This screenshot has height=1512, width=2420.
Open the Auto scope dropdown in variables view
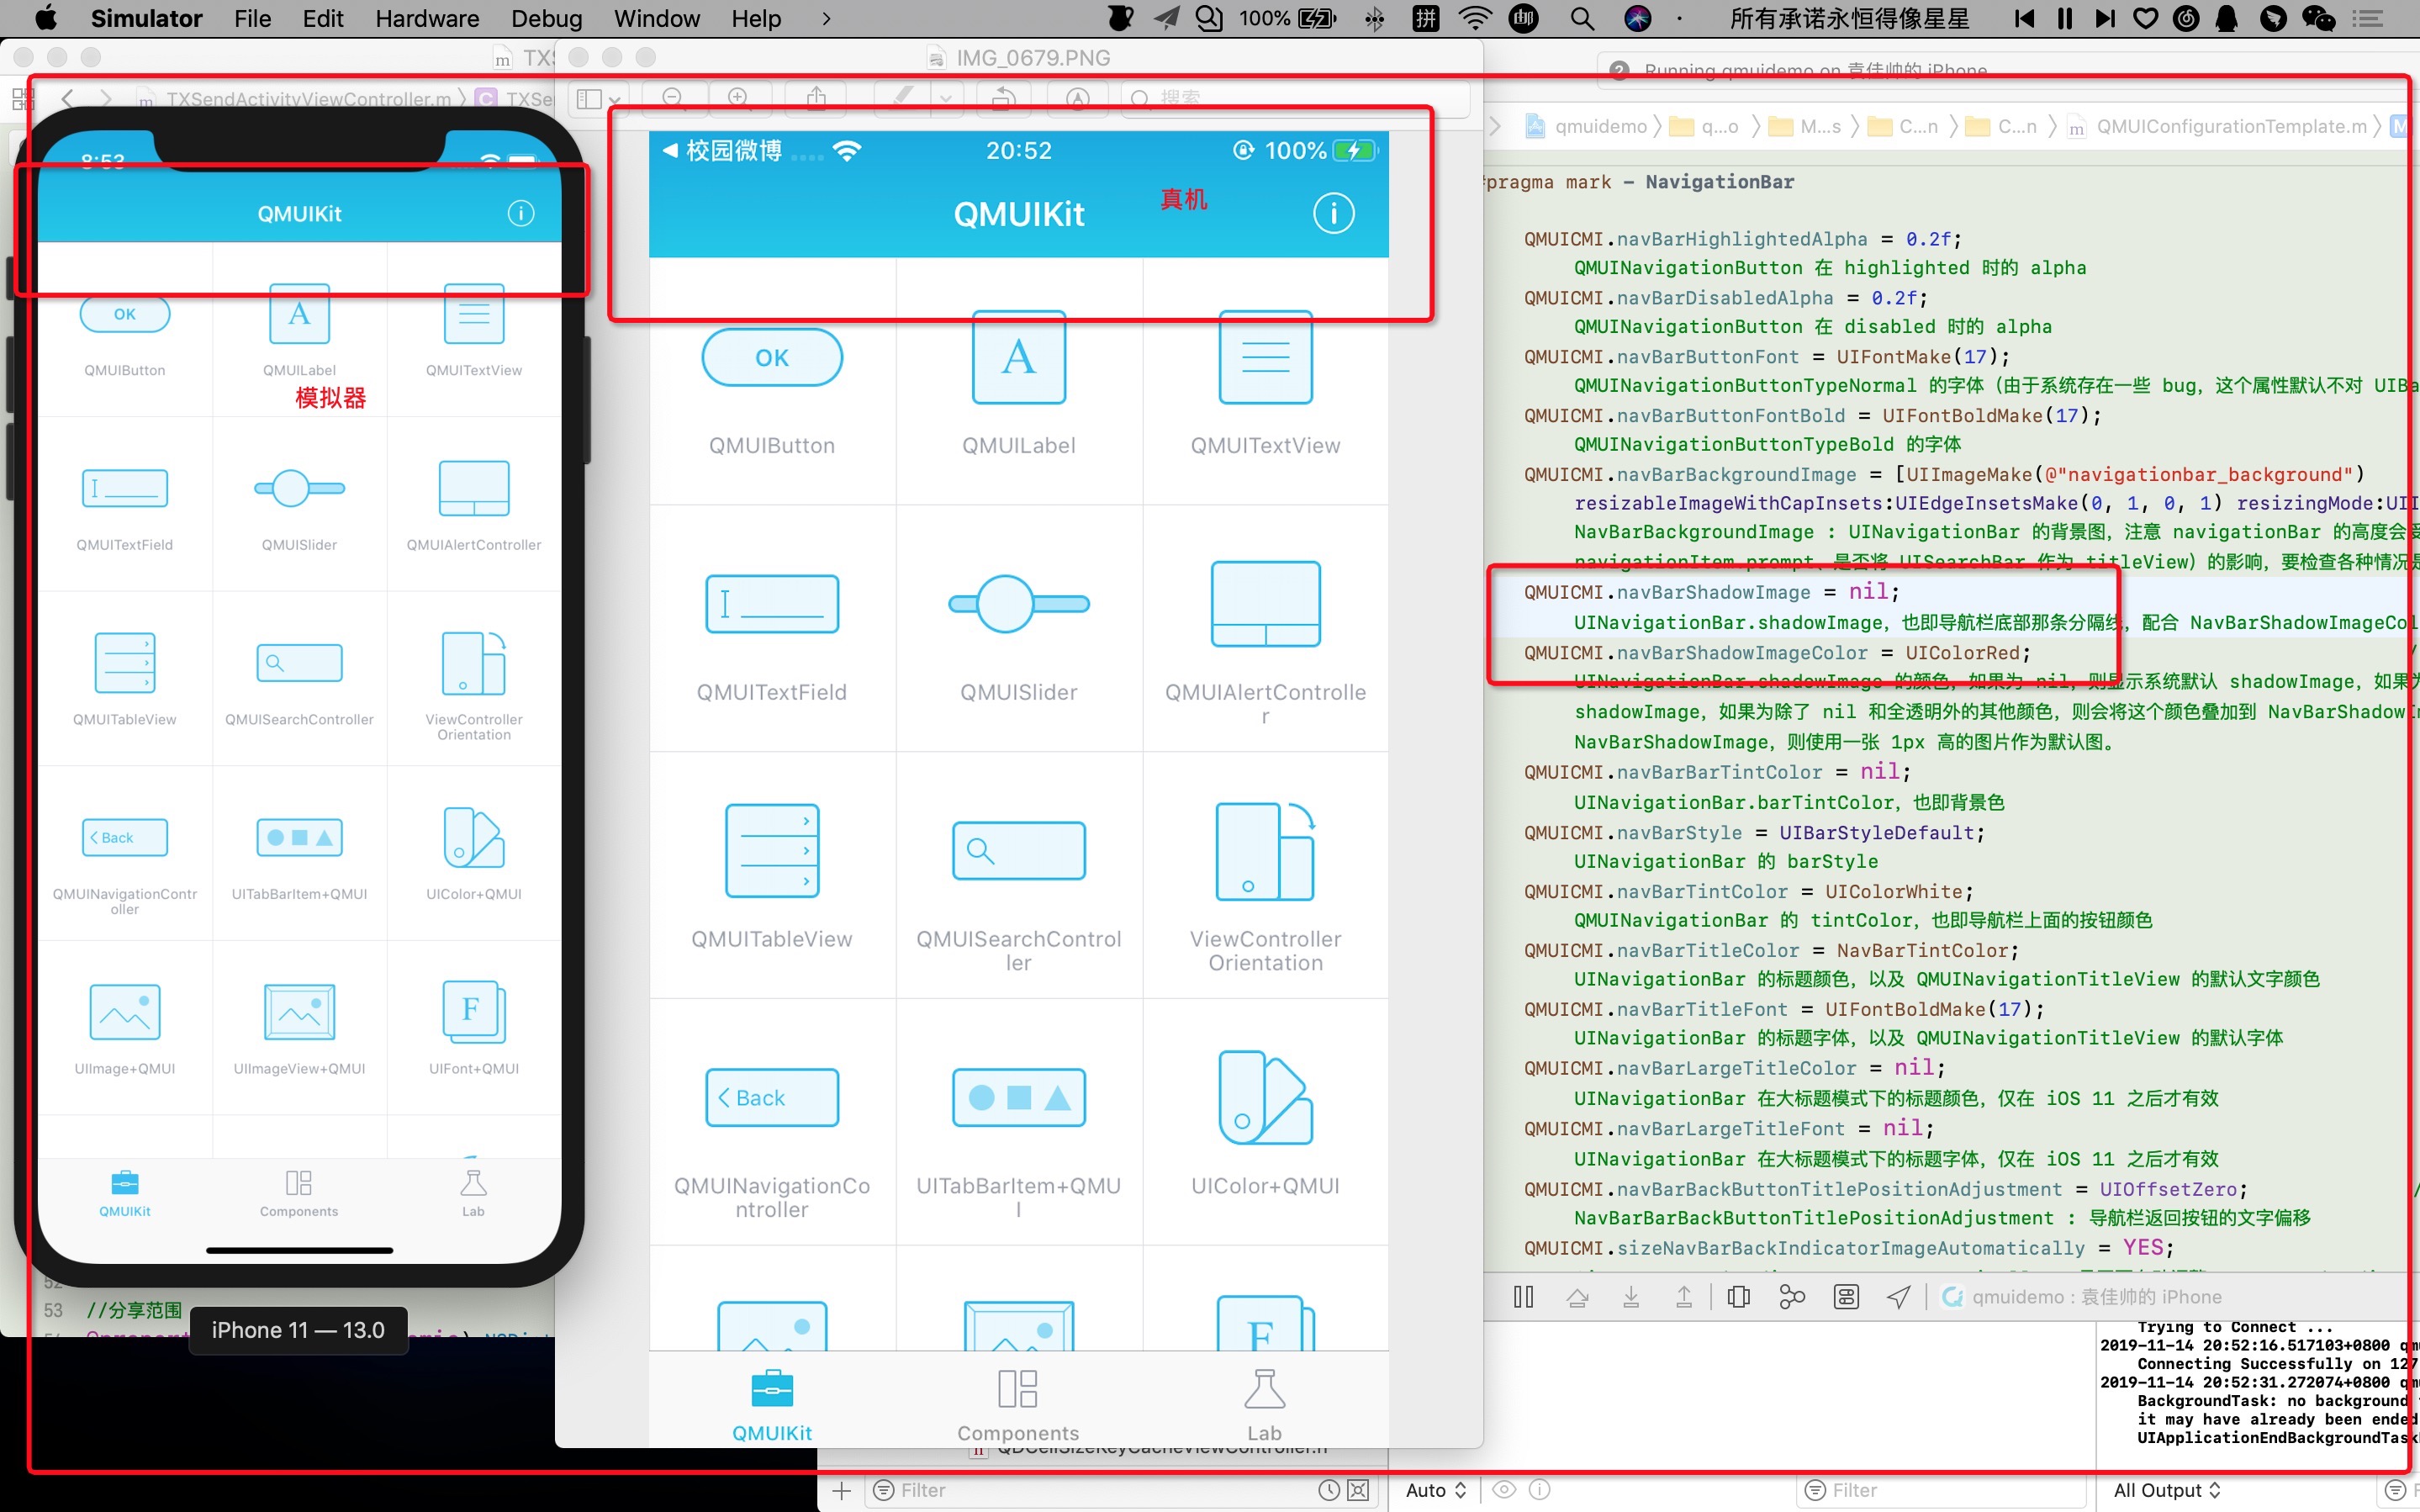tap(1434, 1489)
